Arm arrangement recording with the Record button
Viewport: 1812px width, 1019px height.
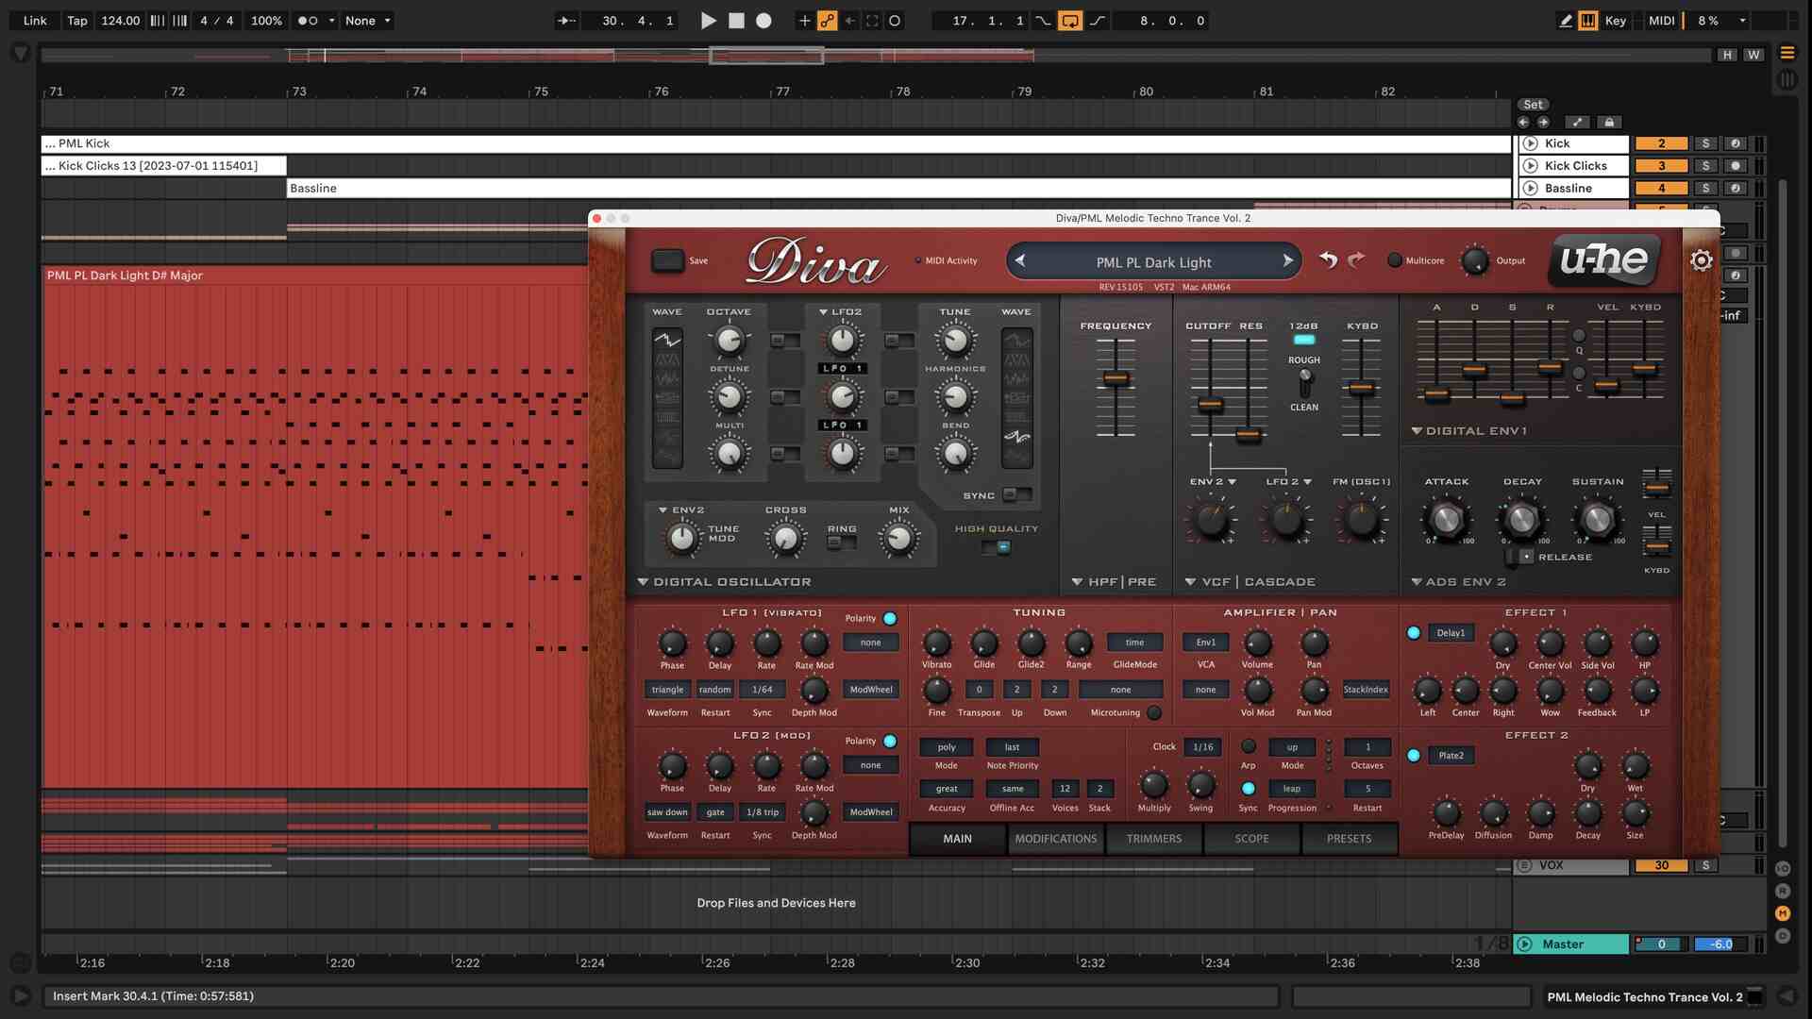(763, 20)
